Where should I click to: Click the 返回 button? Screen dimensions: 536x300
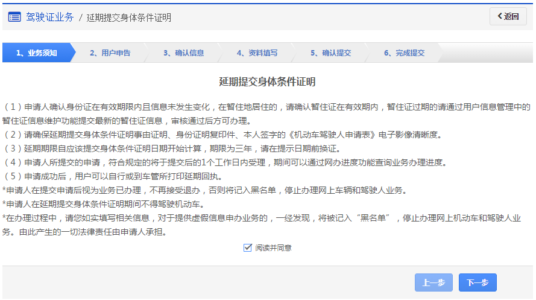[508, 17]
